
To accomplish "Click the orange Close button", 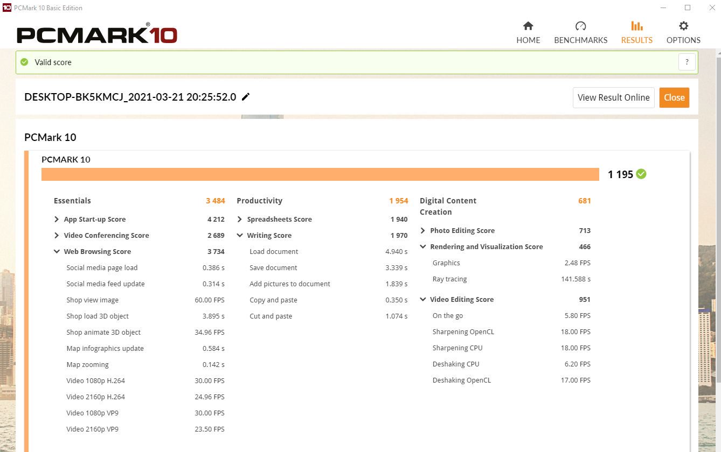I will [674, 97].
